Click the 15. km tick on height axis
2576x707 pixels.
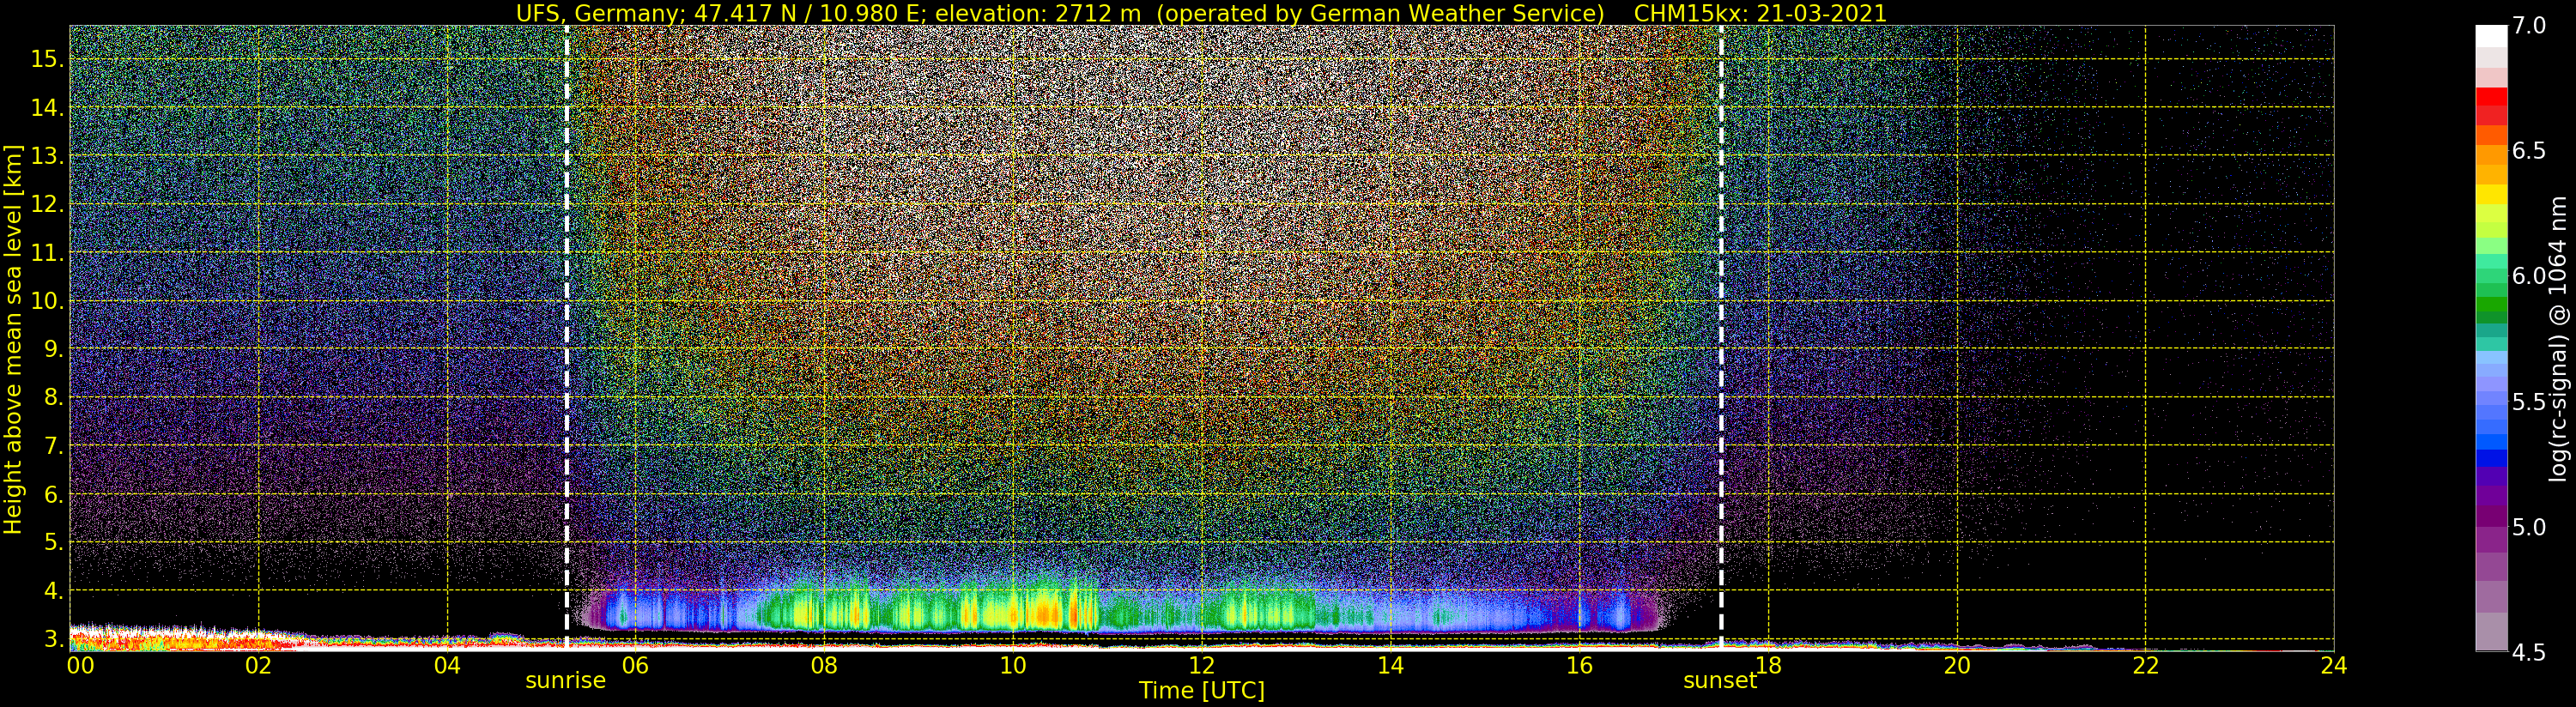pos(46,59)
